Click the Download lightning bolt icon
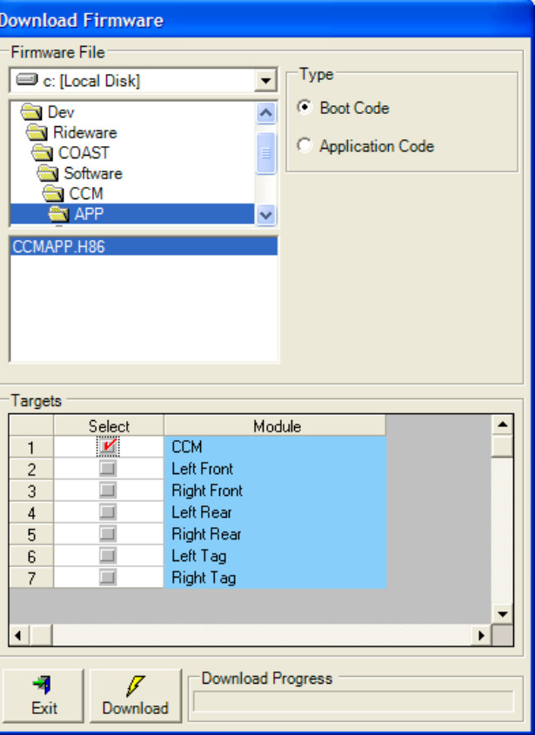 click(x=135, y=685)
